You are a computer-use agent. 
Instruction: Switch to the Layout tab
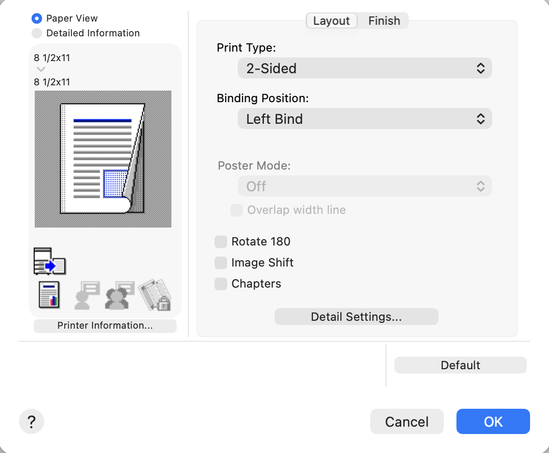[x=332, y=21]
